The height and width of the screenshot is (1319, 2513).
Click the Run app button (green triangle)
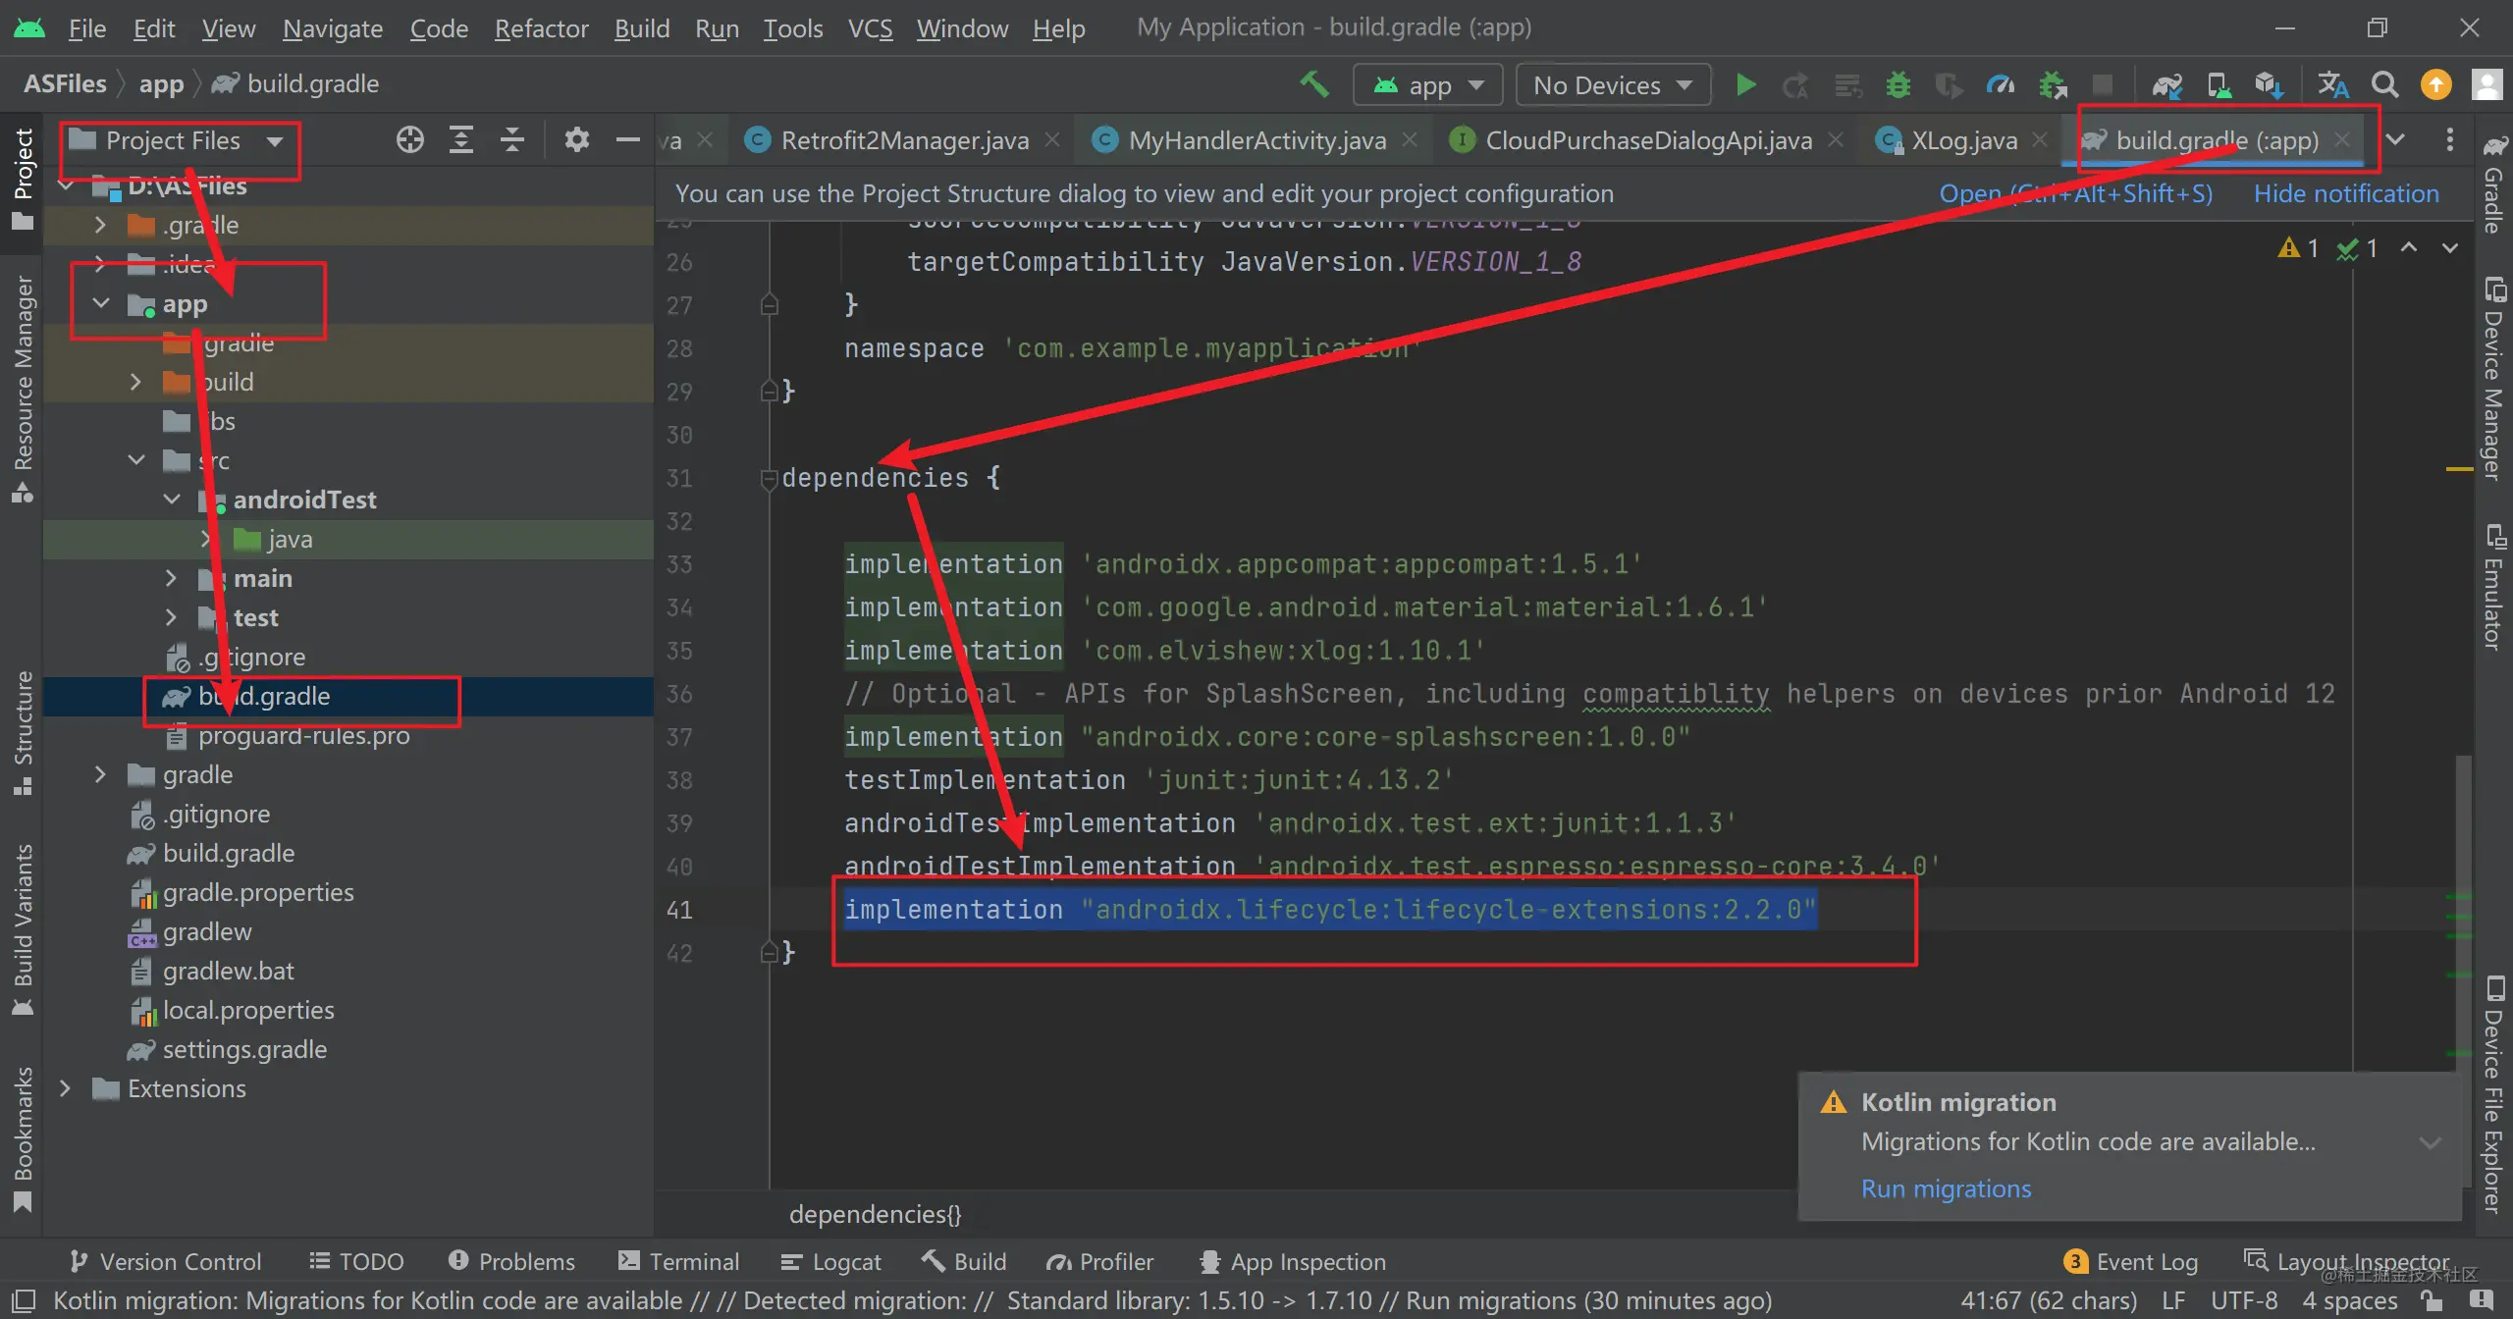pos(1745,84)
